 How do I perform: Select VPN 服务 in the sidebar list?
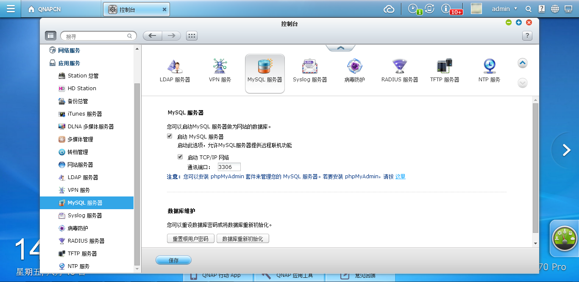(87, 190)
